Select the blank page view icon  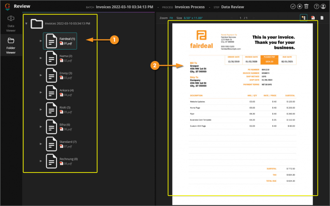(x=322, y=18)
